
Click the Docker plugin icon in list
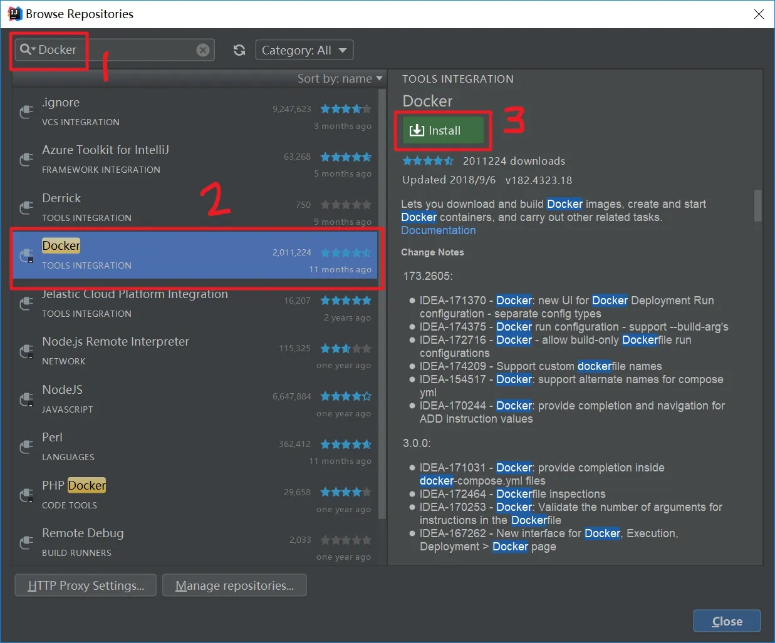pyautogui.click(x=26, y=255)
